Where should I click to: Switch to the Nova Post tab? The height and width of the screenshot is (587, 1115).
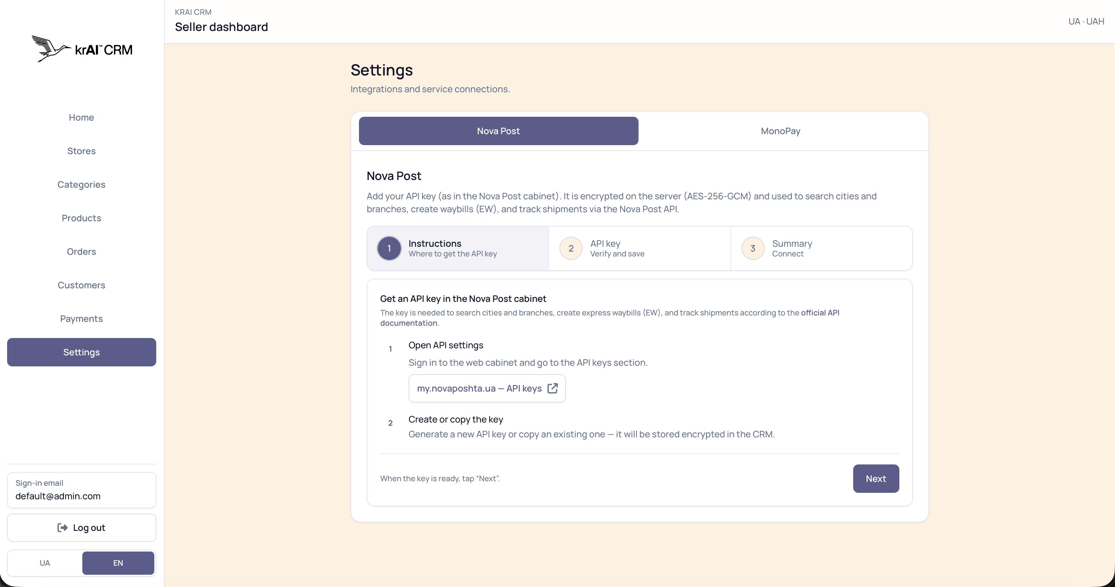coord(498,131)
